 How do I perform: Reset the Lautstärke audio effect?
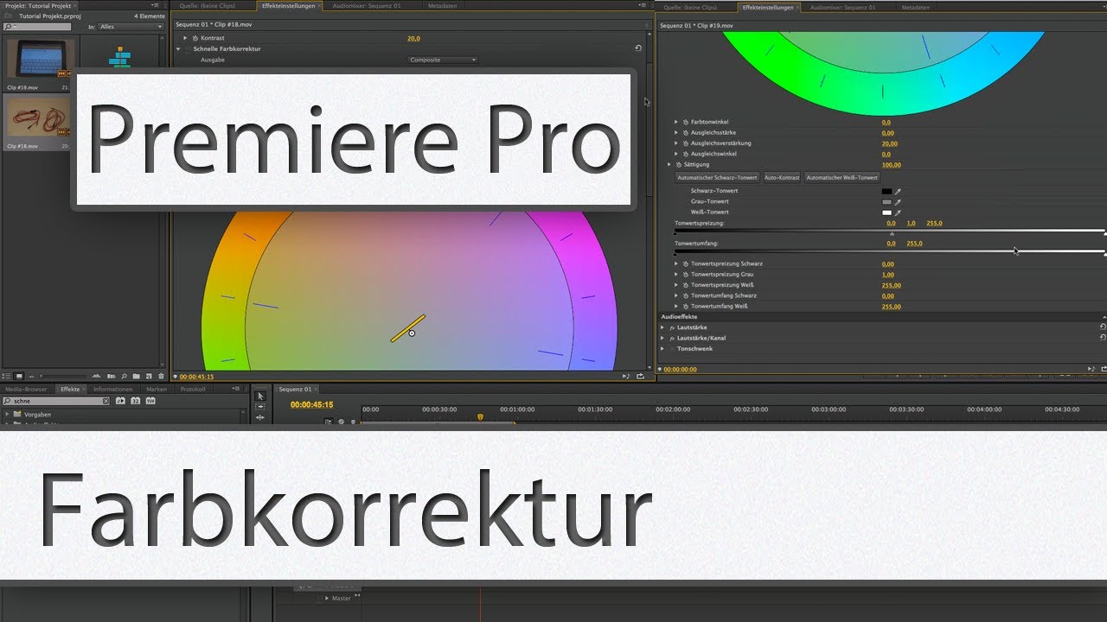(1103, 327)
